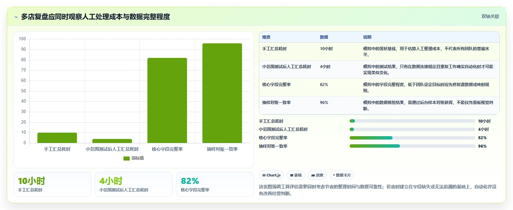Click the 96% value in the table
Image resolution: width=513 pixels, height=210 pixels.
324,103
